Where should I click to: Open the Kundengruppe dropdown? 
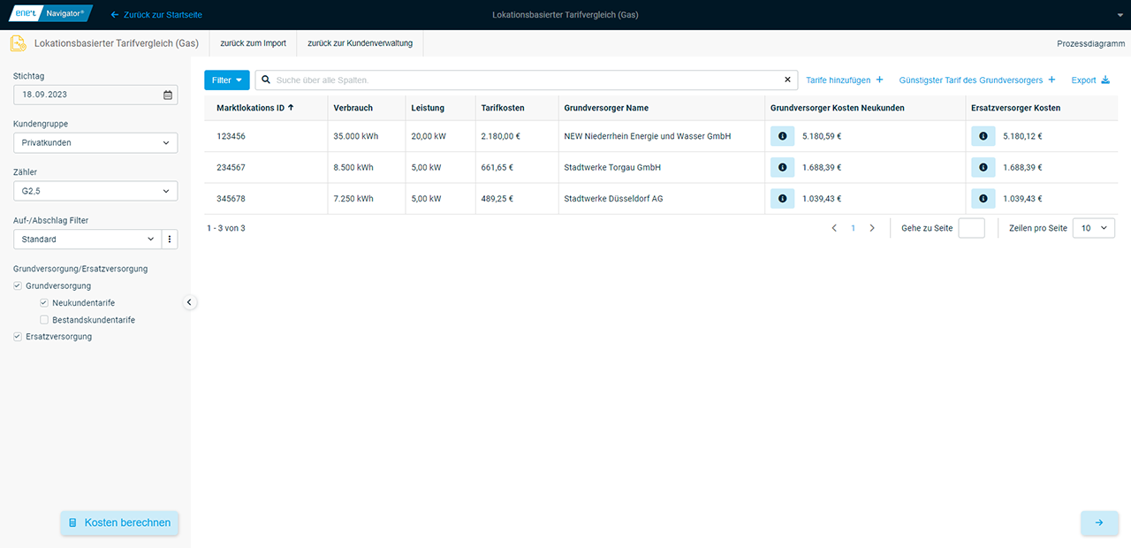(95, 142)
